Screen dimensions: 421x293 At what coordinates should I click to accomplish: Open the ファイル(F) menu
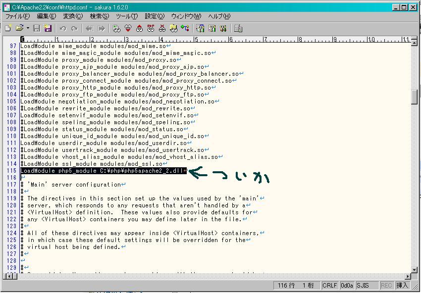(x=18, y=16)
